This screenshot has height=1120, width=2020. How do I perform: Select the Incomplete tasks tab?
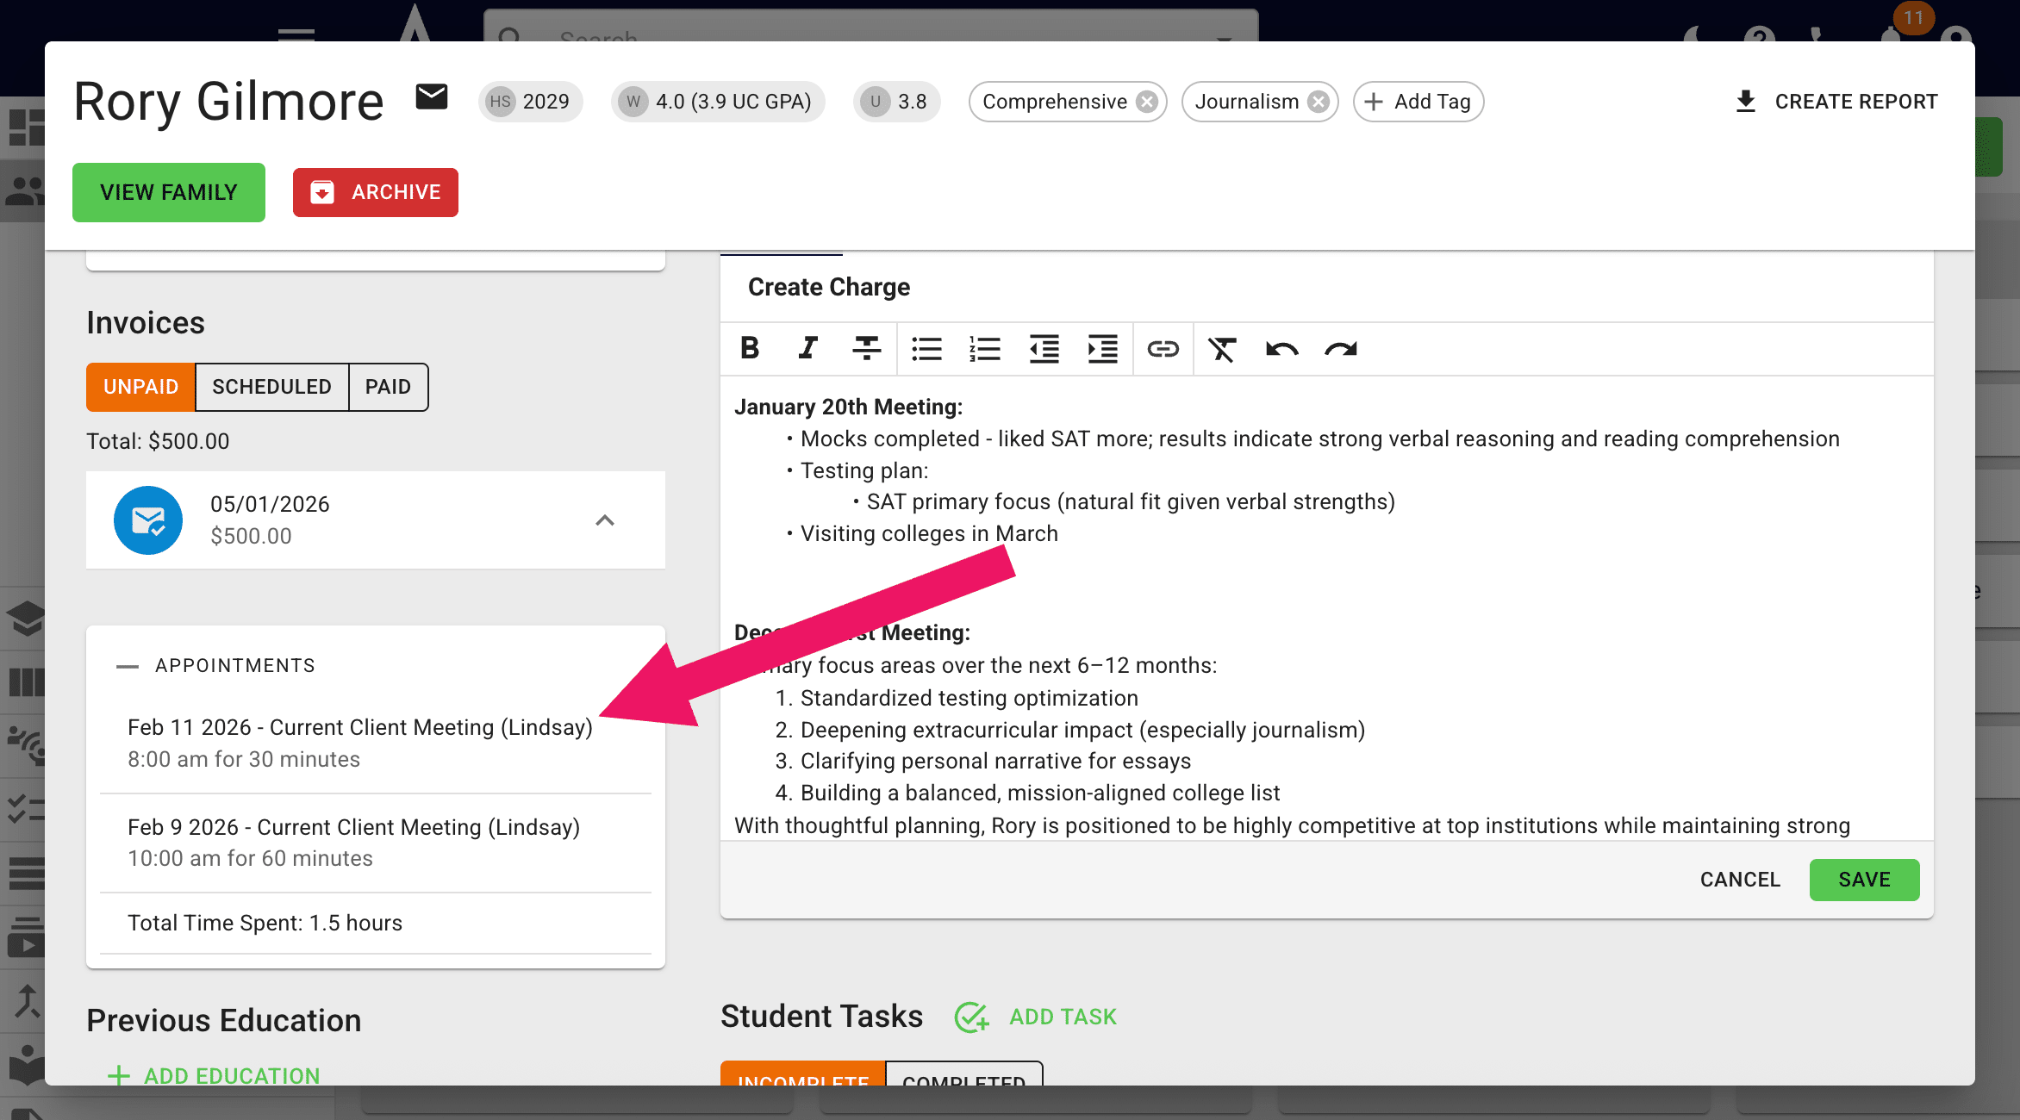click(x=803, y=1073)
